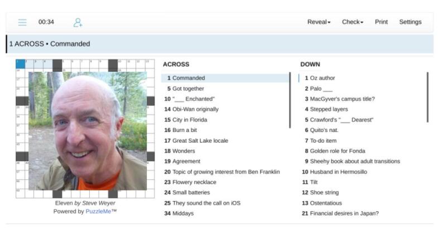442x243 pixels.
Task: Choose across clue 25 about iOS call
Action: coord(206,203)
